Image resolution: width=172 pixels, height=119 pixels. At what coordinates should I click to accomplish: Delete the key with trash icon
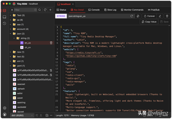[167, 16]
